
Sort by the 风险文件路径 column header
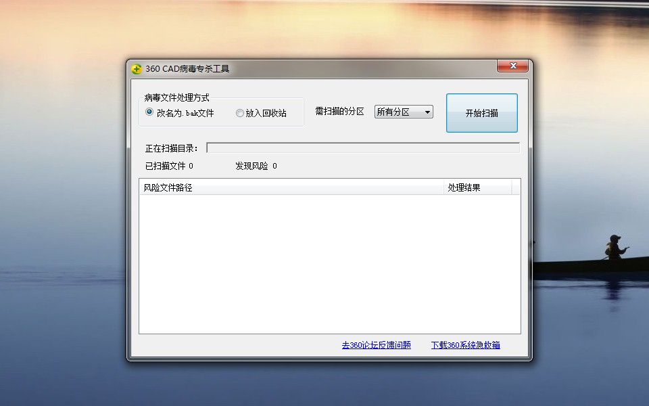[291, 187]
